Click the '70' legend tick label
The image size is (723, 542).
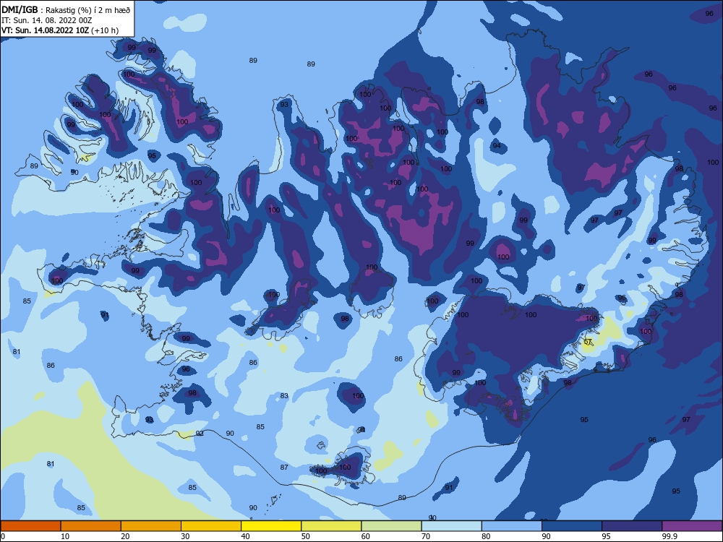[x=426, y=536]
